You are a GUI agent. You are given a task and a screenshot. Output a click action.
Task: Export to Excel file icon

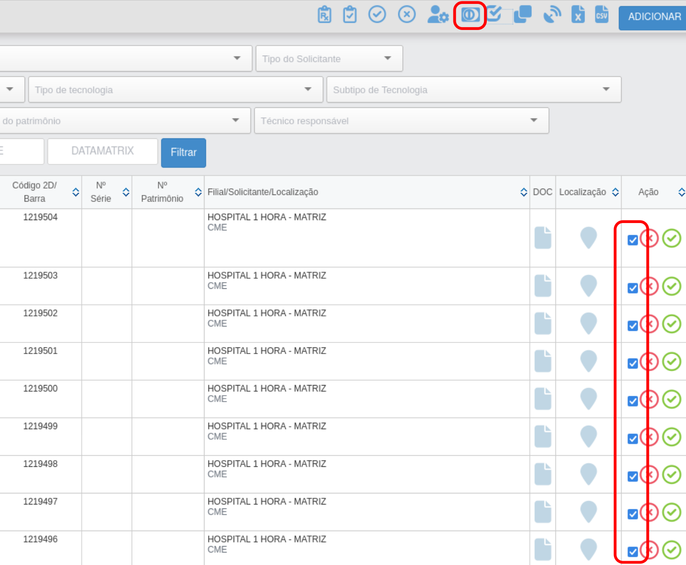click(578, 14)
